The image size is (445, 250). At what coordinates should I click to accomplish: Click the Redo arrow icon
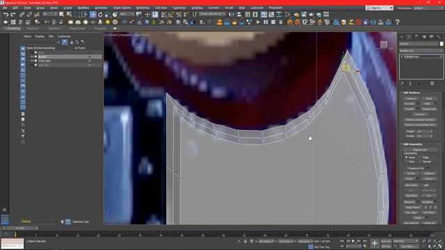point(13,15)
